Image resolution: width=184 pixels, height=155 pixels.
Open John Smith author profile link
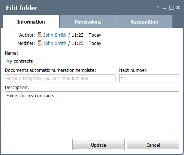pos(55,35)
